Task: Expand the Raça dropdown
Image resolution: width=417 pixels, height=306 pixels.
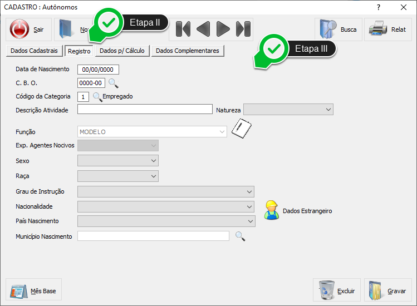Action: tap(154, 176)
